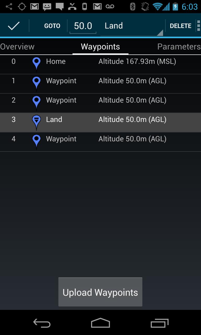This screenshot has height=335, width=201.
Task: Tap the GOTO button
Action: (x=52, y=25)
